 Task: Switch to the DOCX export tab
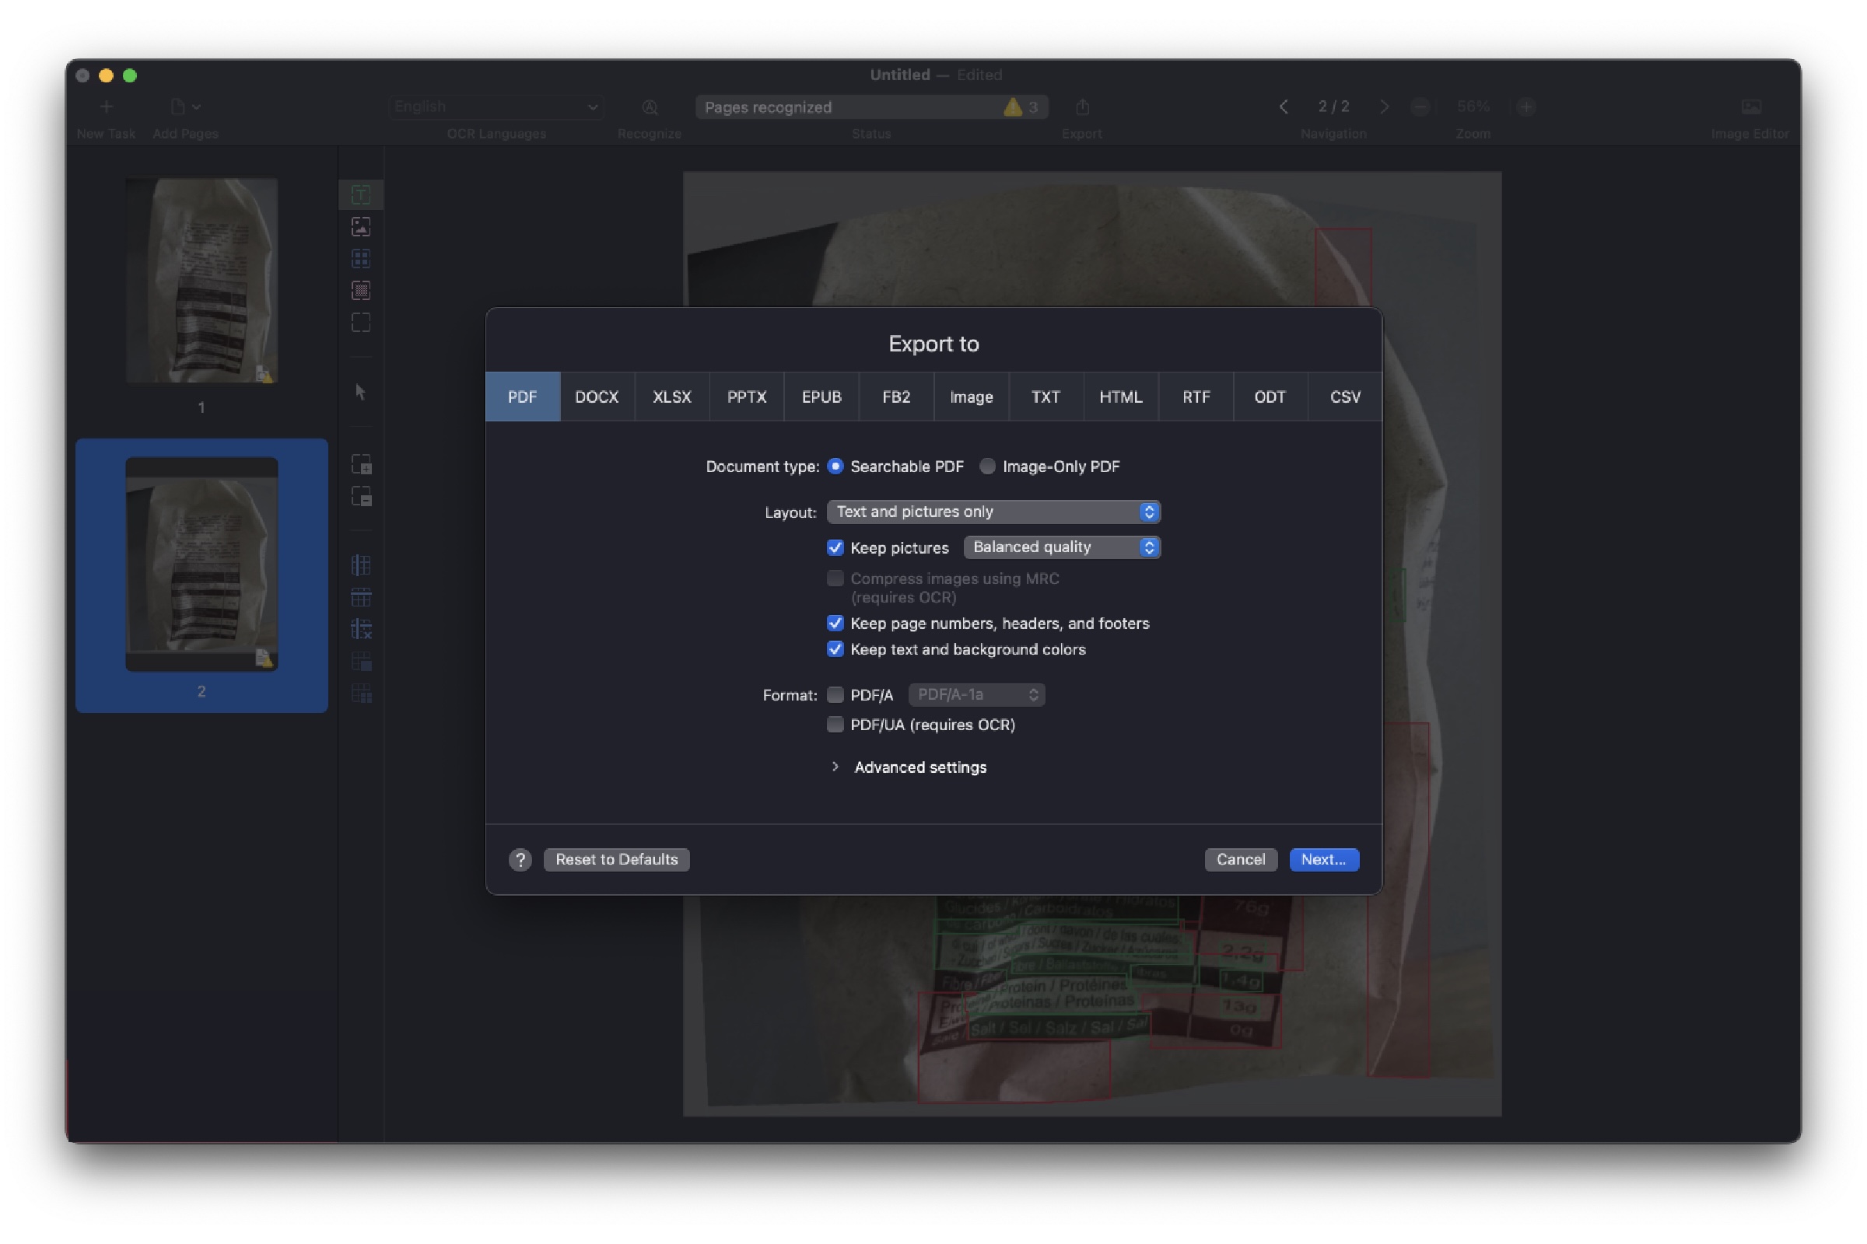(x=596, y=397)
